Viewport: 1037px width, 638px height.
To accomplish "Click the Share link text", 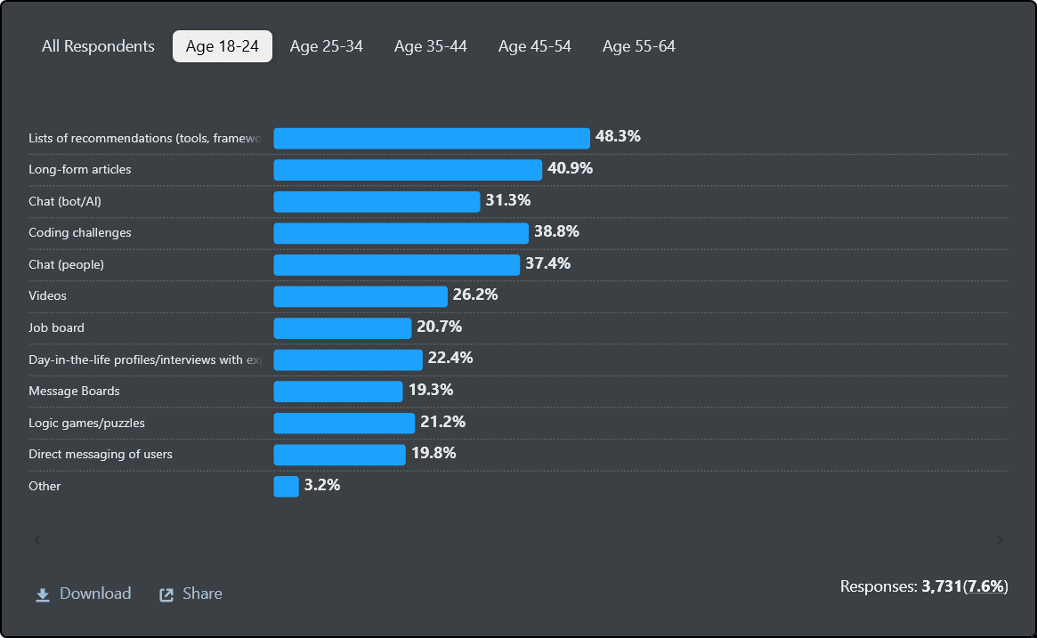I will pos(202,594).
